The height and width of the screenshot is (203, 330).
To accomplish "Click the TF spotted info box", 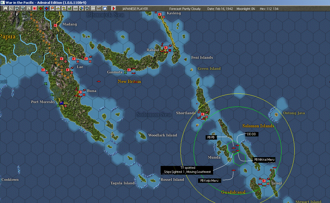I will (187, 170).
